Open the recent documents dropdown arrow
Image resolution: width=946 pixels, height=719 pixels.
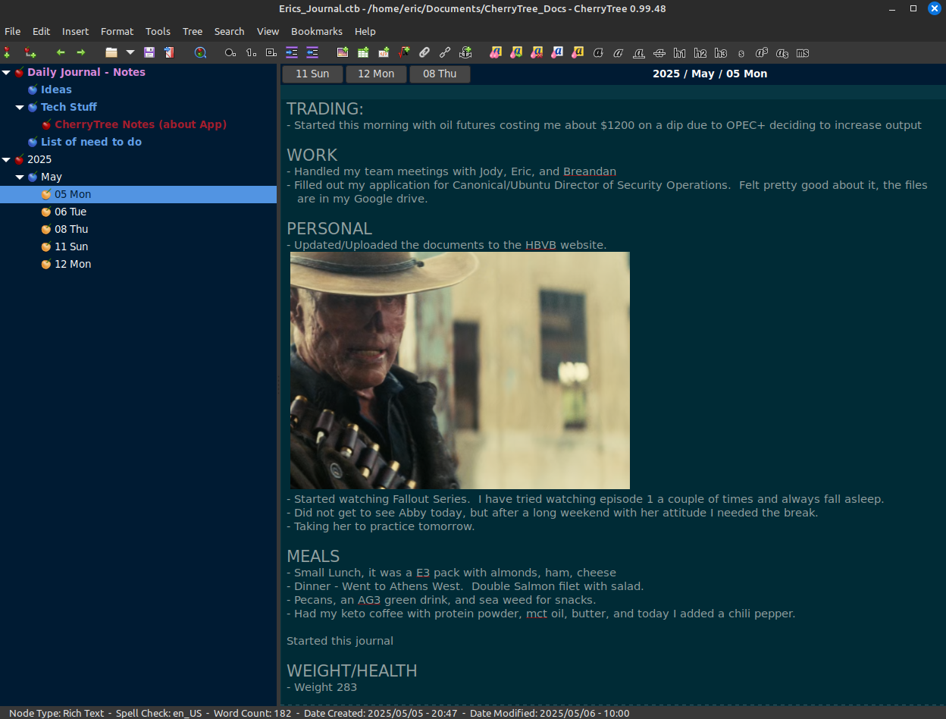point(130,52)
